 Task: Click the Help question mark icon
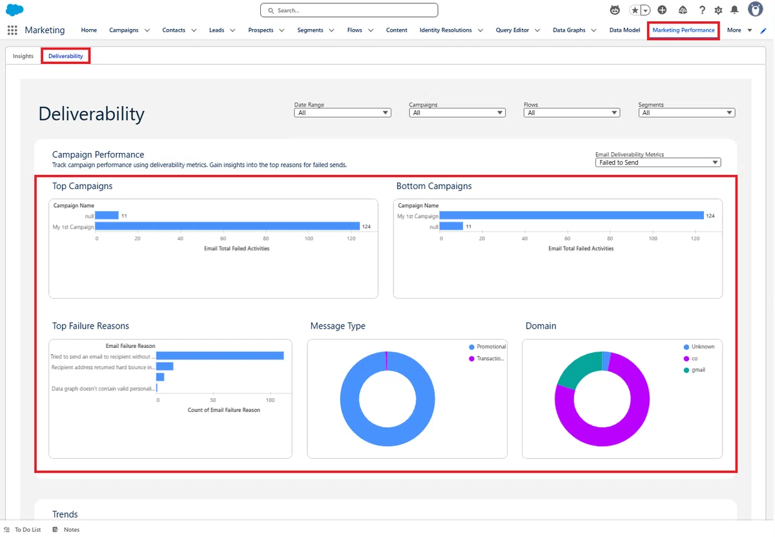[702, 10]
